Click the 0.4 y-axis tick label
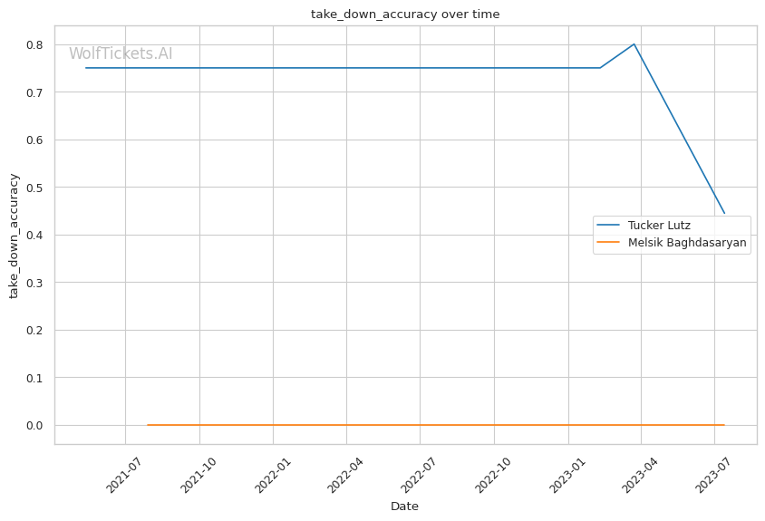Image resolution: width=765 pixels, height=521 pixels. (x=34, y=235)
